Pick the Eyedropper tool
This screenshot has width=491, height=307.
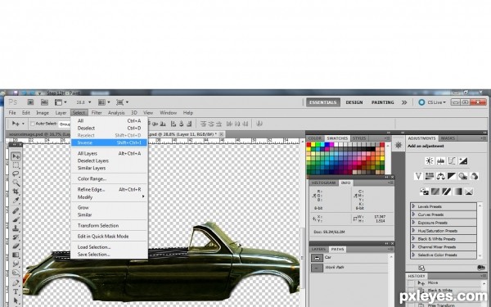[x=16, y=201]
